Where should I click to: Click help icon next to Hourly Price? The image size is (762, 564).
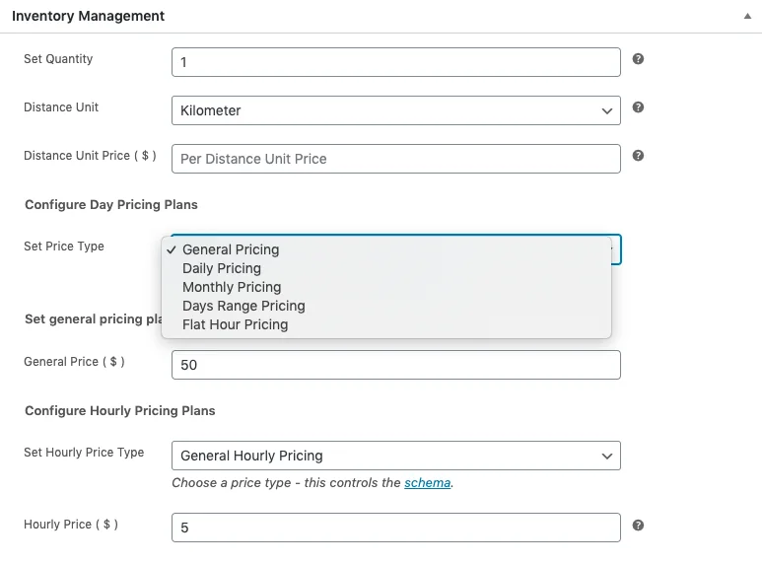pyautogui.click(x=638, y=526)
